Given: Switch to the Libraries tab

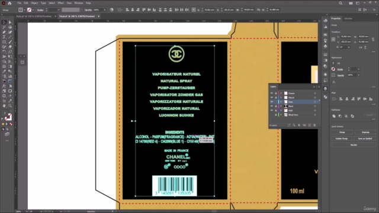Looking at the screenshot, I should pyautogui.click(x=348, y=18).
